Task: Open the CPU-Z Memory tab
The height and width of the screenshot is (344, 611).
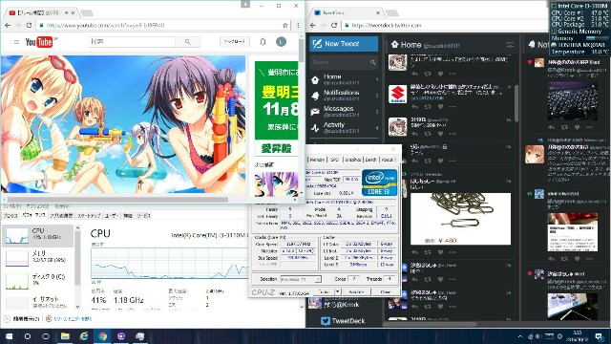Action: click(317, 160)
